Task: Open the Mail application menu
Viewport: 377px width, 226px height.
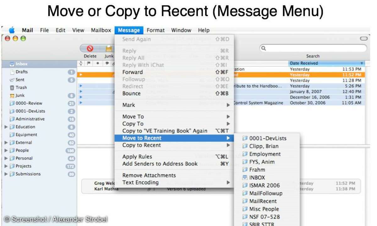Action: pos(27,30)
